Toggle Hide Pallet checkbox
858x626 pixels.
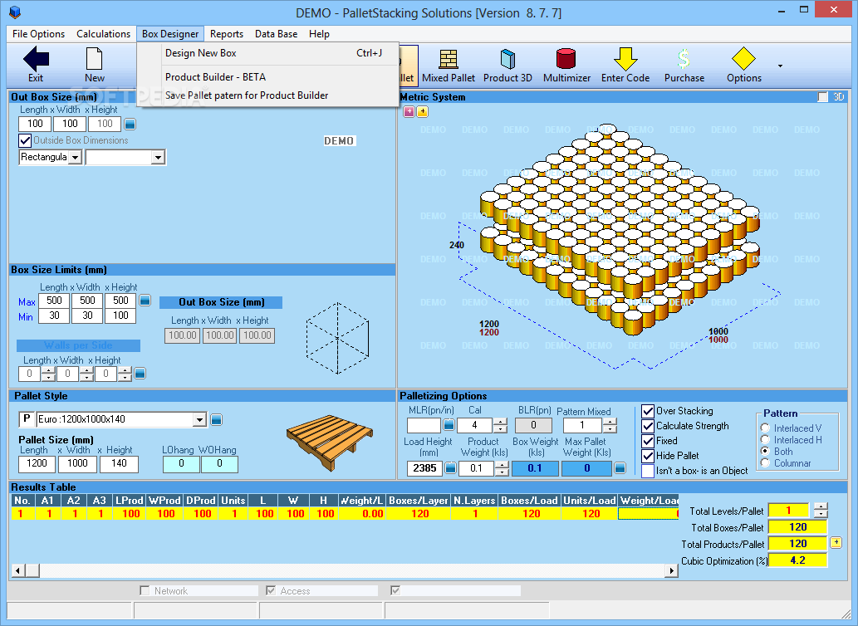648,456
